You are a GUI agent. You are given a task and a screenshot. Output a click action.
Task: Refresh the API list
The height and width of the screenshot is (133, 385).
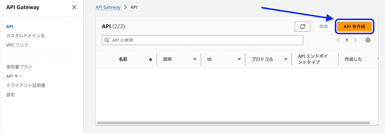[302, 26]
